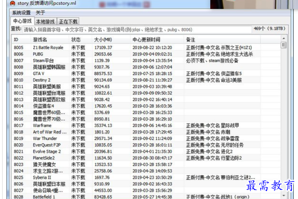
Task: Select the EverQuest F2P row
Action: click(x=146, y=145)
